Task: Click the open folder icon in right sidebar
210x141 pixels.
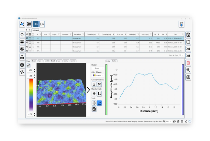Action: (188, 42)
